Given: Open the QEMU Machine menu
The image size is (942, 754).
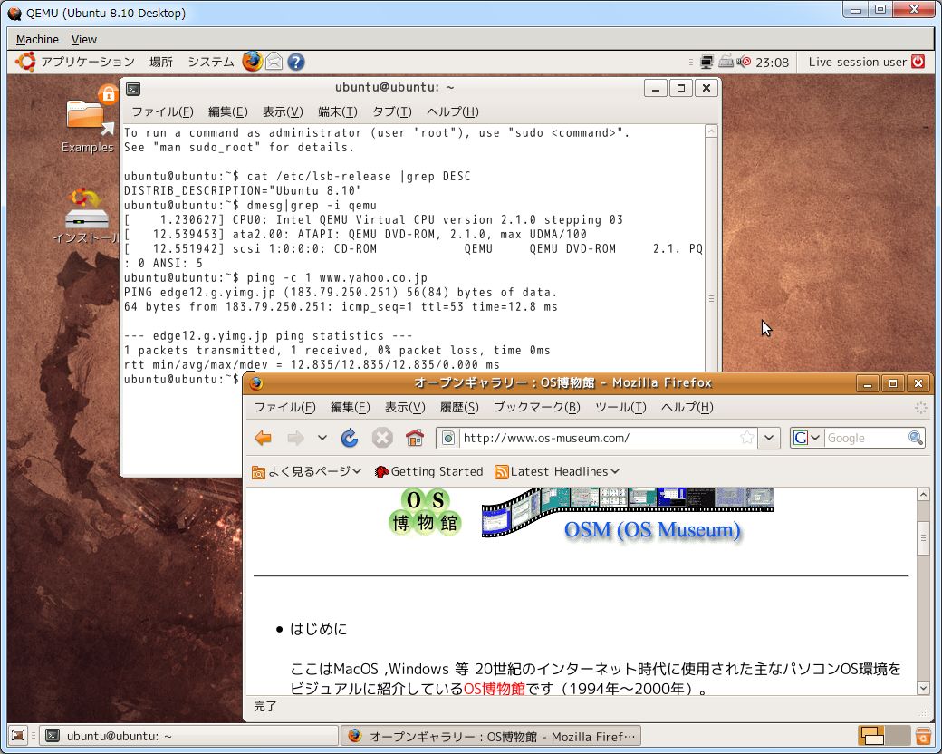Looking at the screenshot, I should (37, 40).
